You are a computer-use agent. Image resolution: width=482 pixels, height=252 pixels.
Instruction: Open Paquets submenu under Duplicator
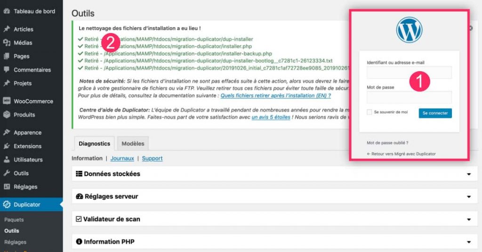(14, 219)
